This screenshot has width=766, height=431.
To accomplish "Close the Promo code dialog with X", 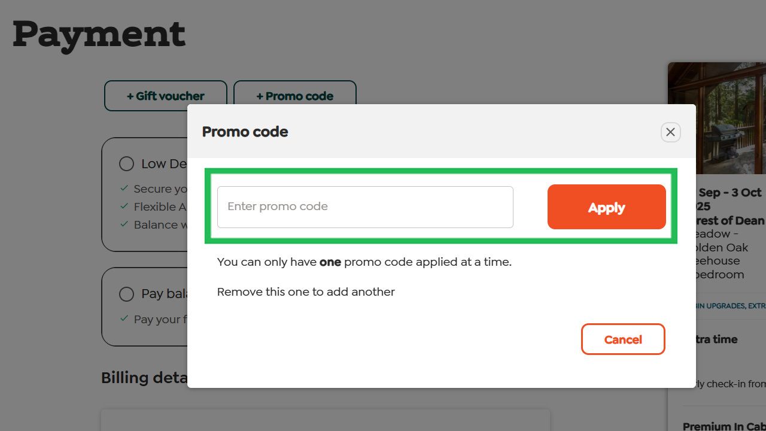I will [670, 132].
